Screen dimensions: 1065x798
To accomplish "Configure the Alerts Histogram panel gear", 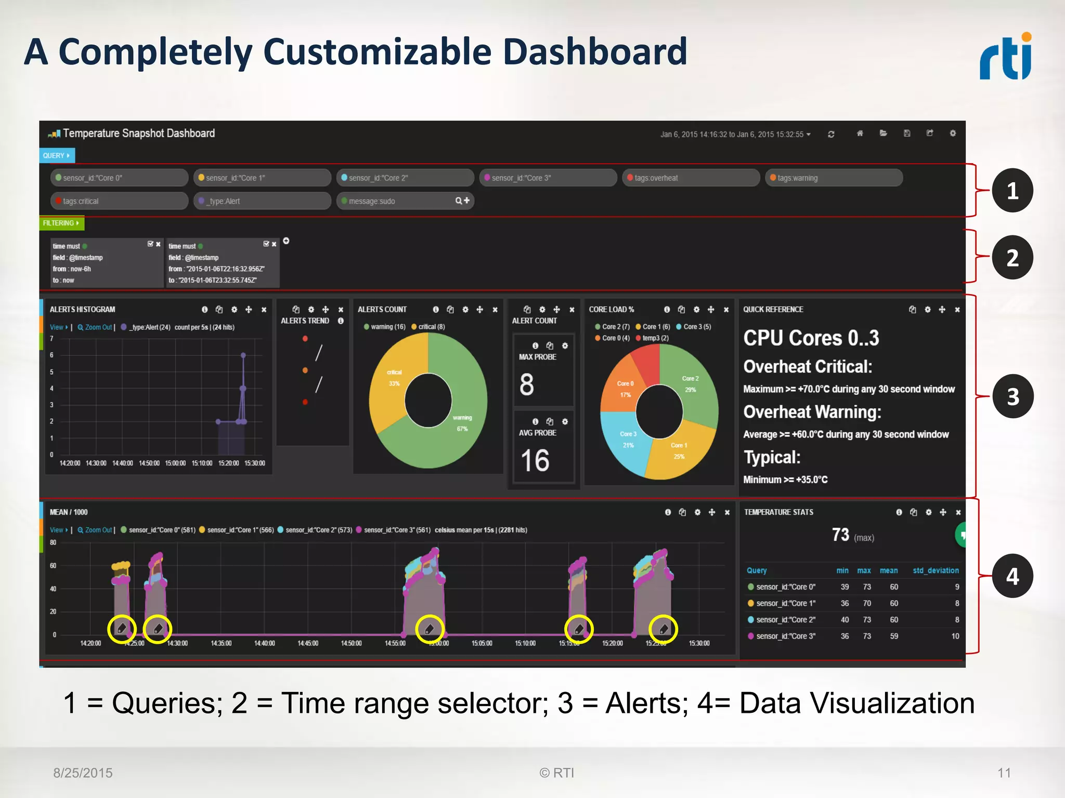I will click(x=234, y=310).
